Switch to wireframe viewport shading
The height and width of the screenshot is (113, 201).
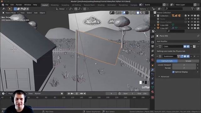tap(135, 13)
